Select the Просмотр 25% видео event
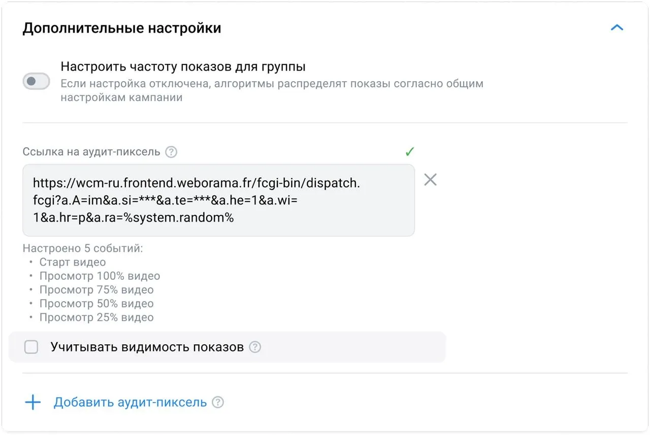The width and height of the screenshot is (650, 435). click(96, 317)
